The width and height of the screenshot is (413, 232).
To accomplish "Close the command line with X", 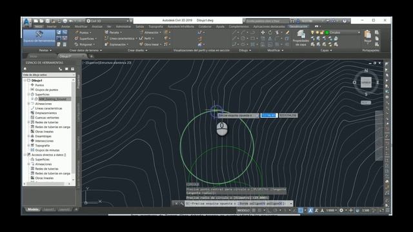I will 176,204.
